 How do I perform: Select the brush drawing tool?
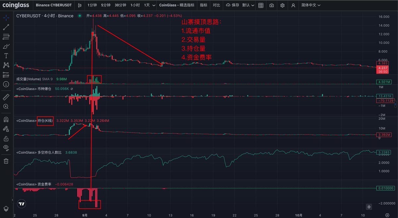point(6,46)
